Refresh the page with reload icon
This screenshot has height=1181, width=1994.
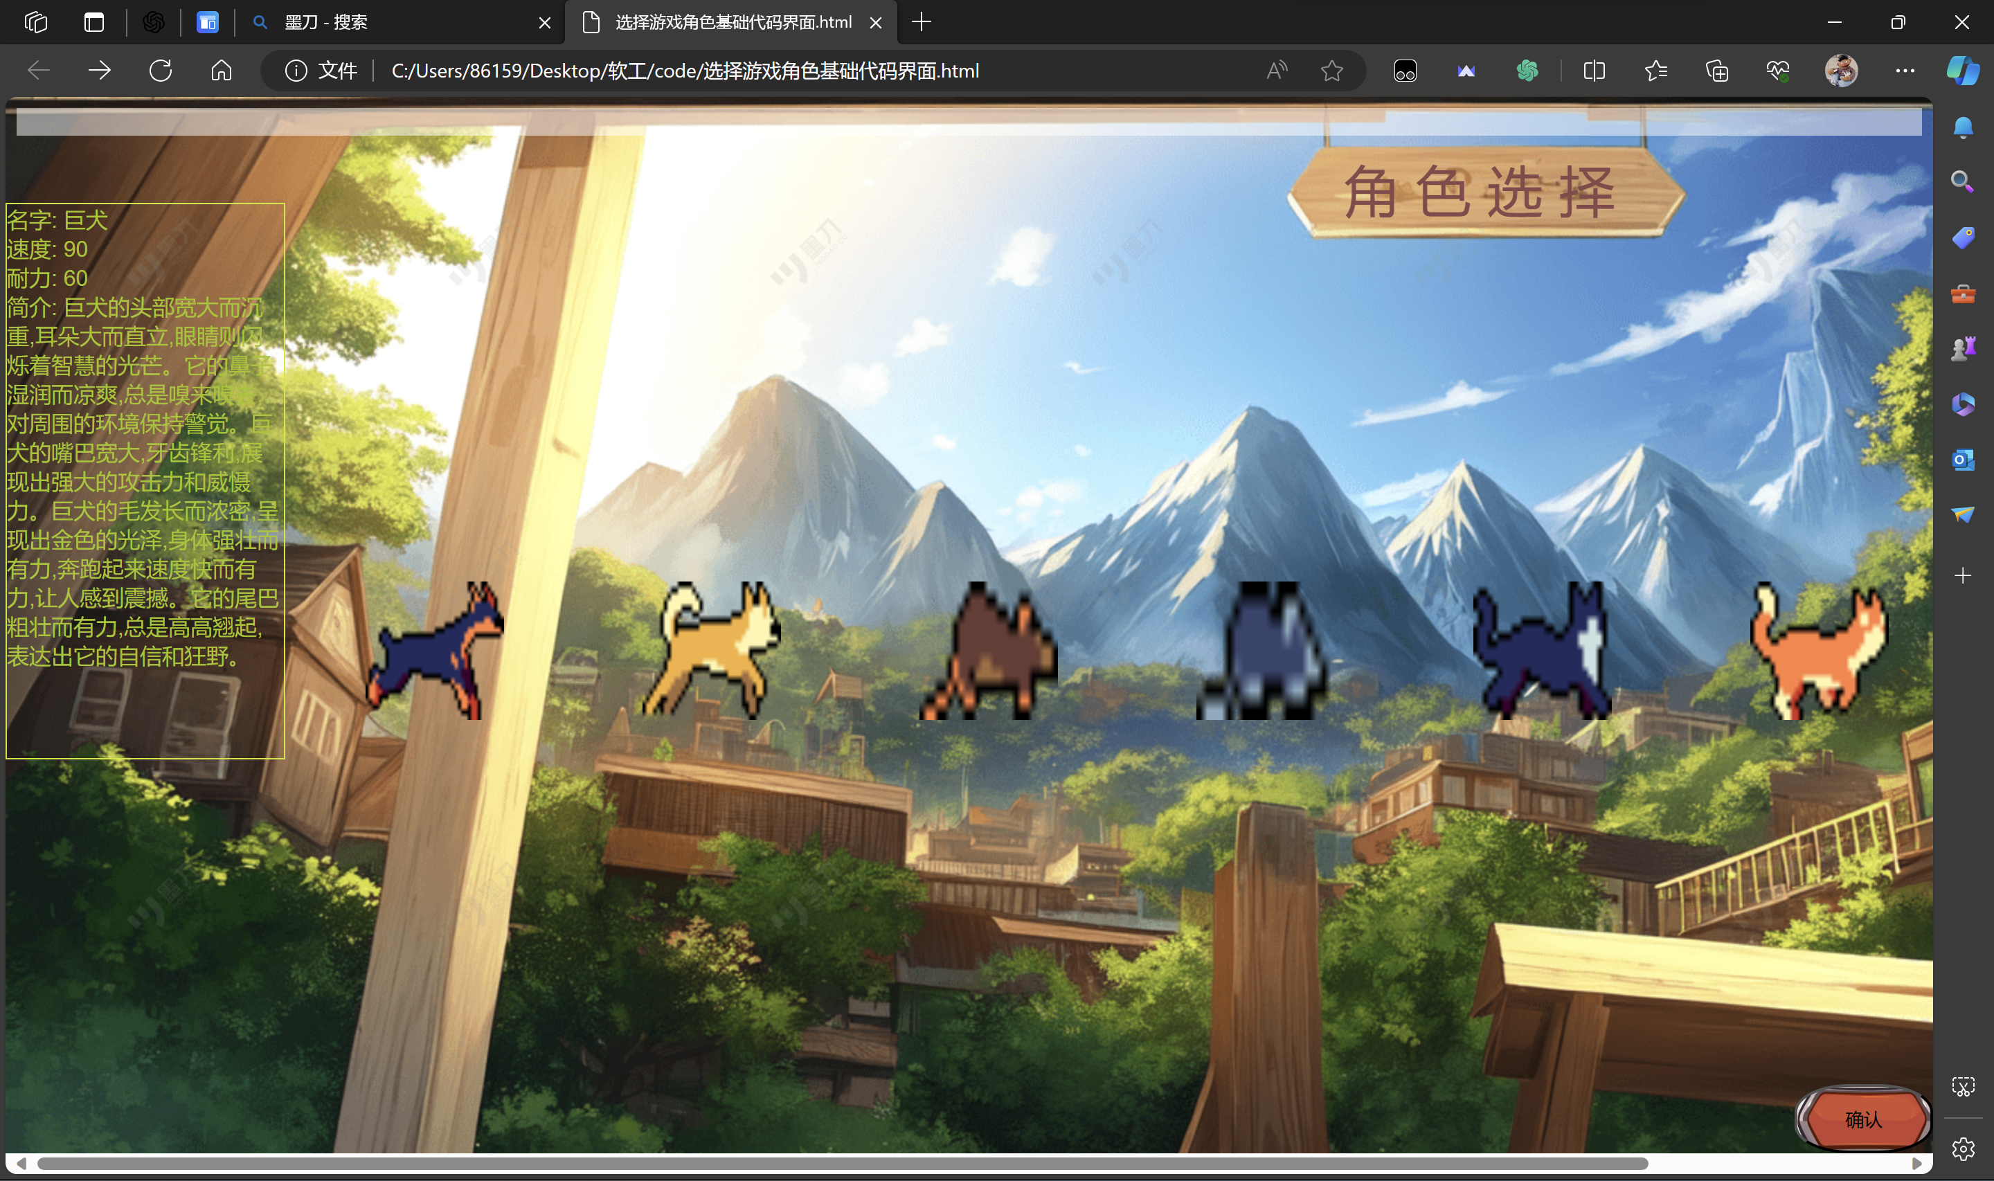click(x=161, y=71)
